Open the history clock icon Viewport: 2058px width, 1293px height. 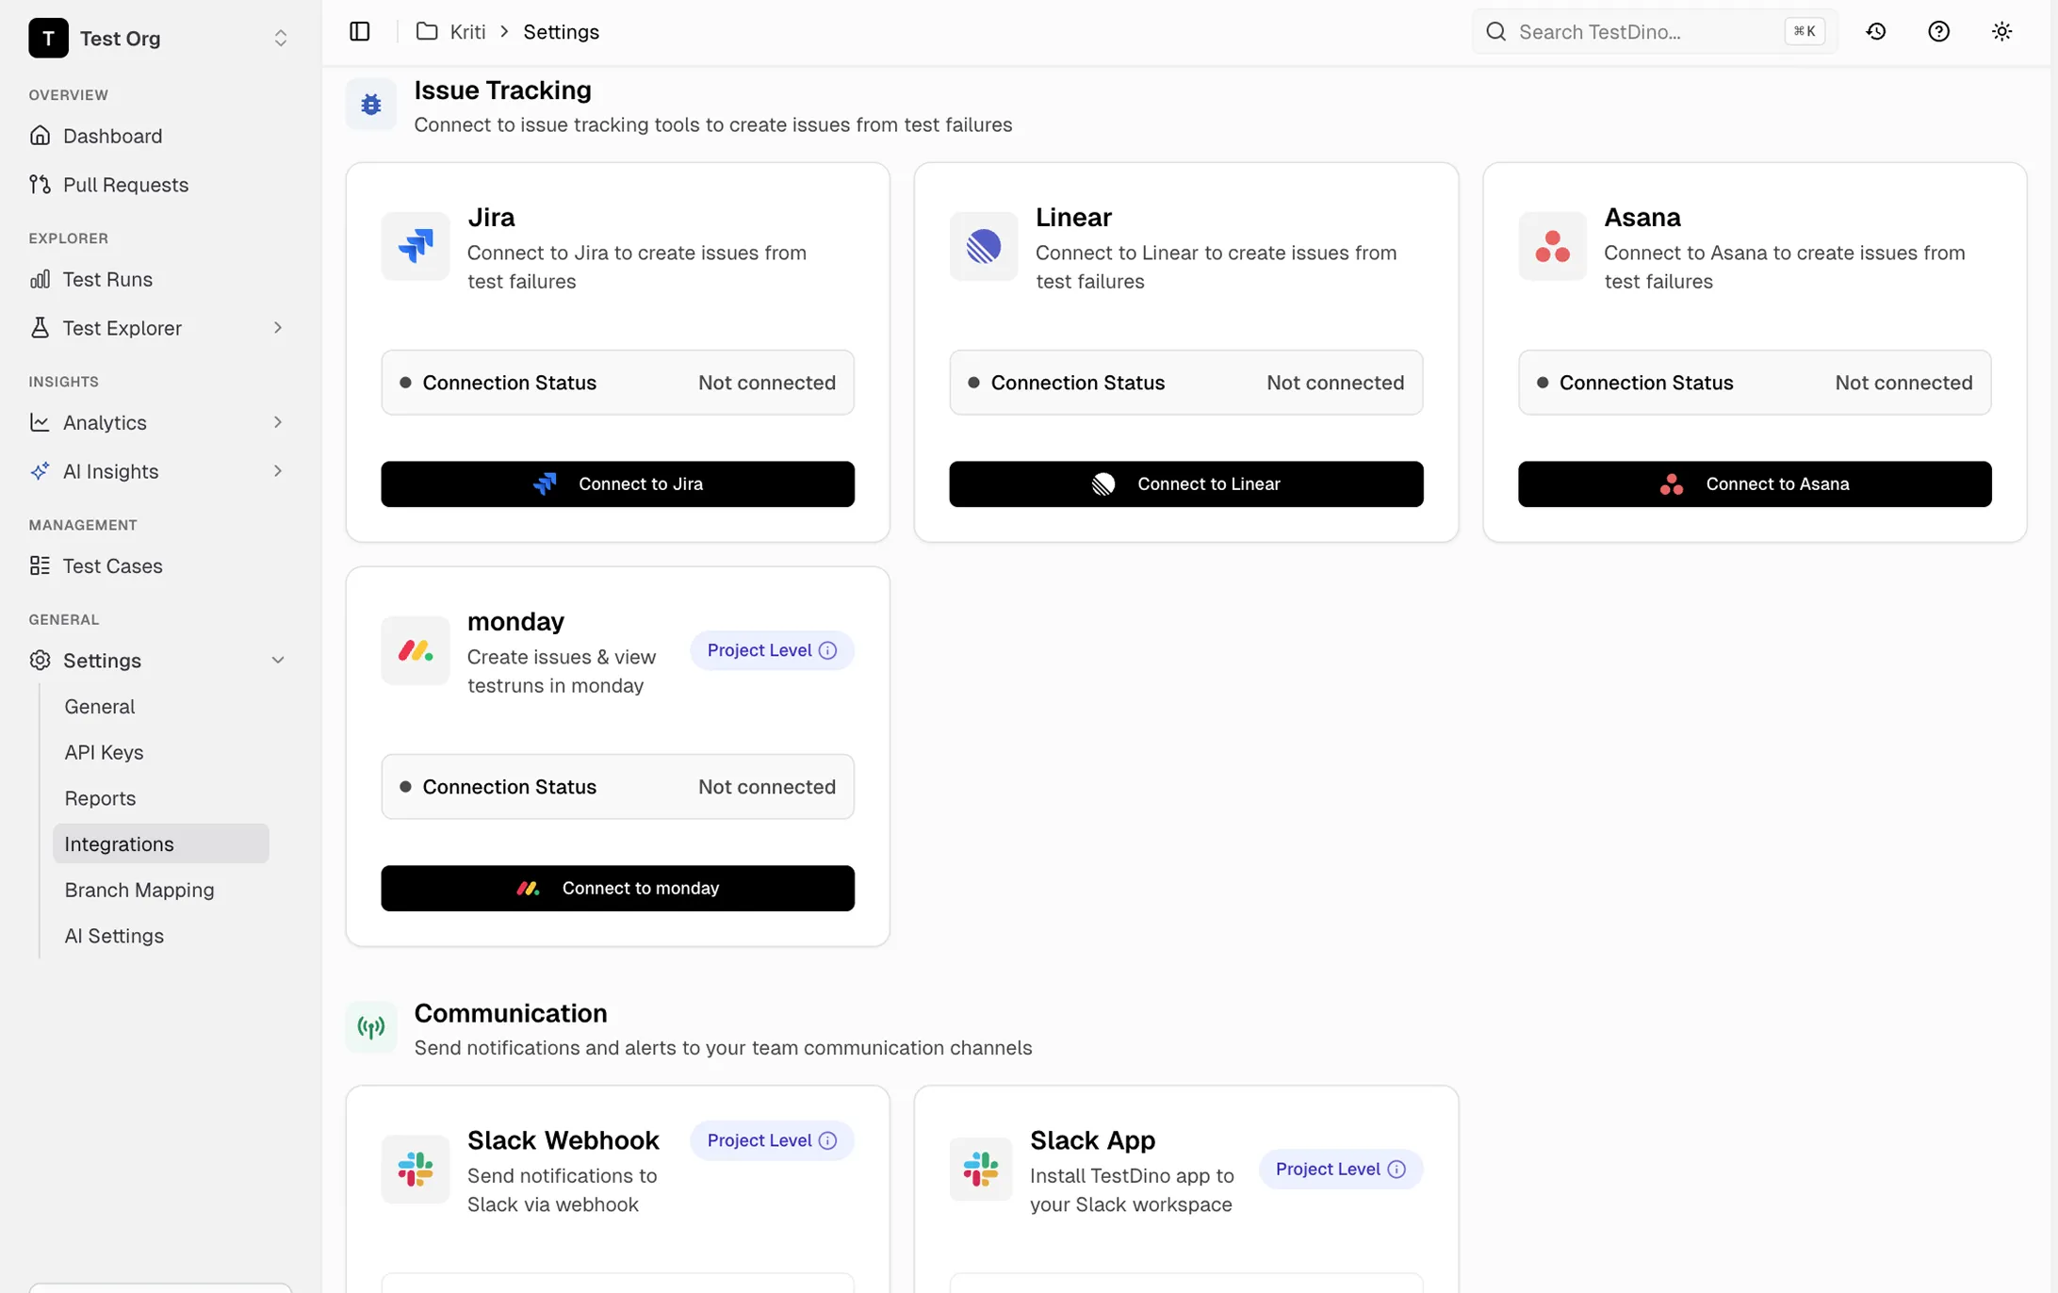[1875, 31]
